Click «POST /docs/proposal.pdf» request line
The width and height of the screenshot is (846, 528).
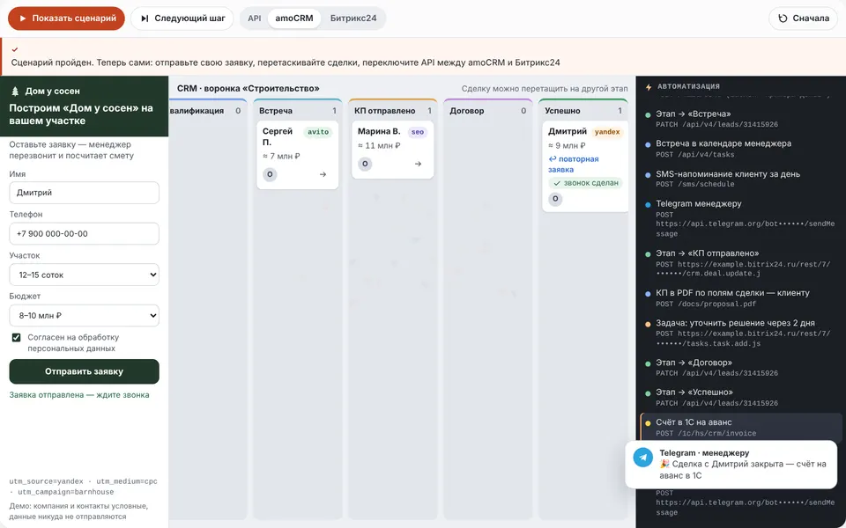click(x=706, y=304)
